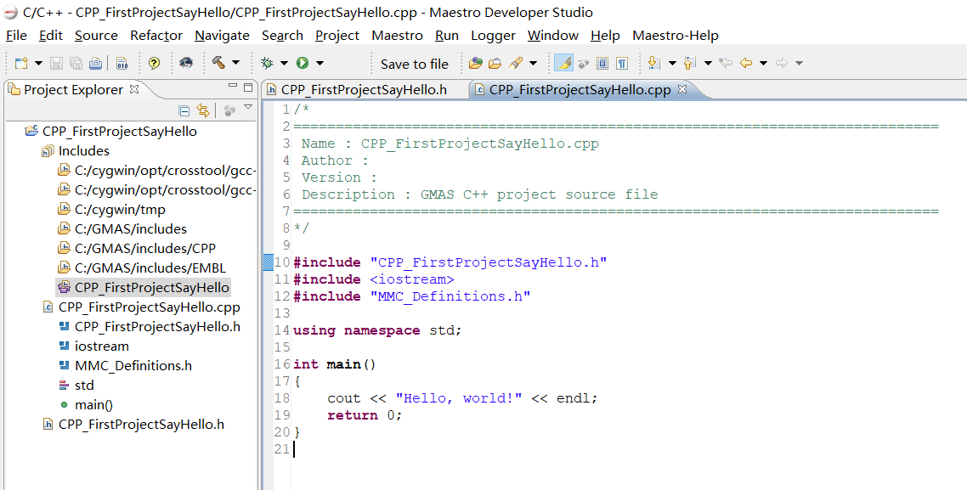Start debugging with the bug icon
967x490 pixels.
click(x=268, y=63)
